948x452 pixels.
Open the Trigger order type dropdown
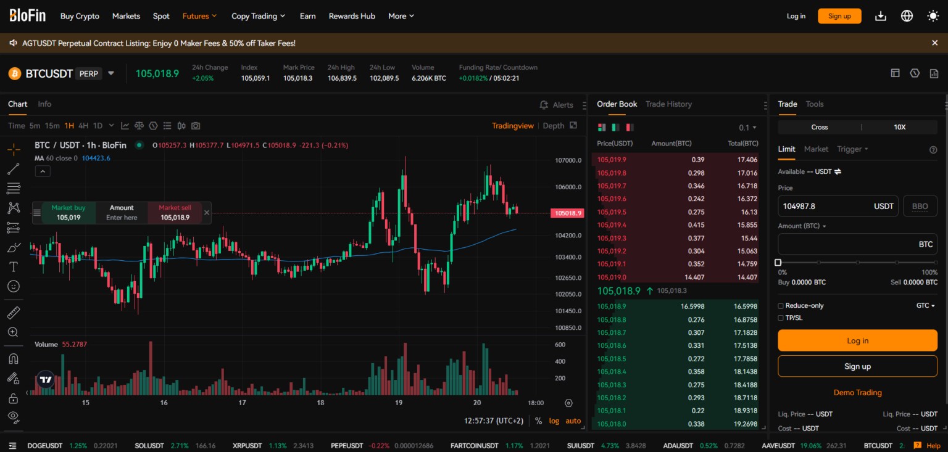pyautogui.click(x=852, y=149)
